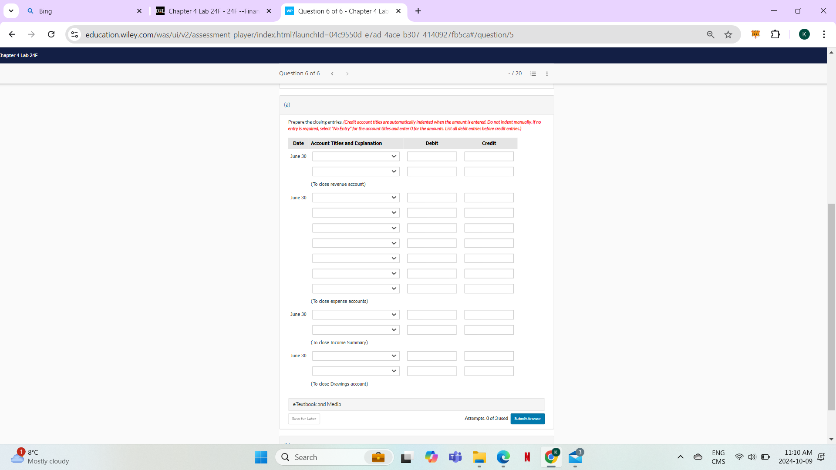The image size is (836, 470).
Task: Open the assessment three-dot options menu
Action: [547, 74]
